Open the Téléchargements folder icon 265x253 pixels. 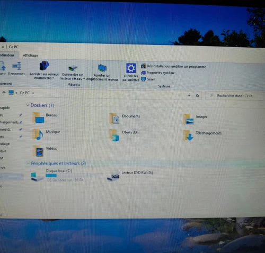click(x=188, y=135)
